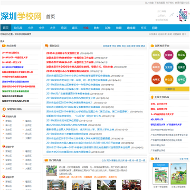Image resolution: width=190 pixels, height=190 pixels.
Task: Open news 2019年全国高考作文题目汇总
Action: [63, 53]
